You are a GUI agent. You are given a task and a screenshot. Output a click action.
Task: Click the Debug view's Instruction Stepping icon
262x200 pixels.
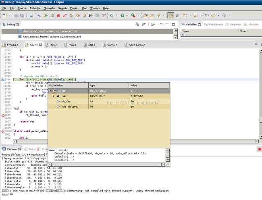tap(153, 25)
